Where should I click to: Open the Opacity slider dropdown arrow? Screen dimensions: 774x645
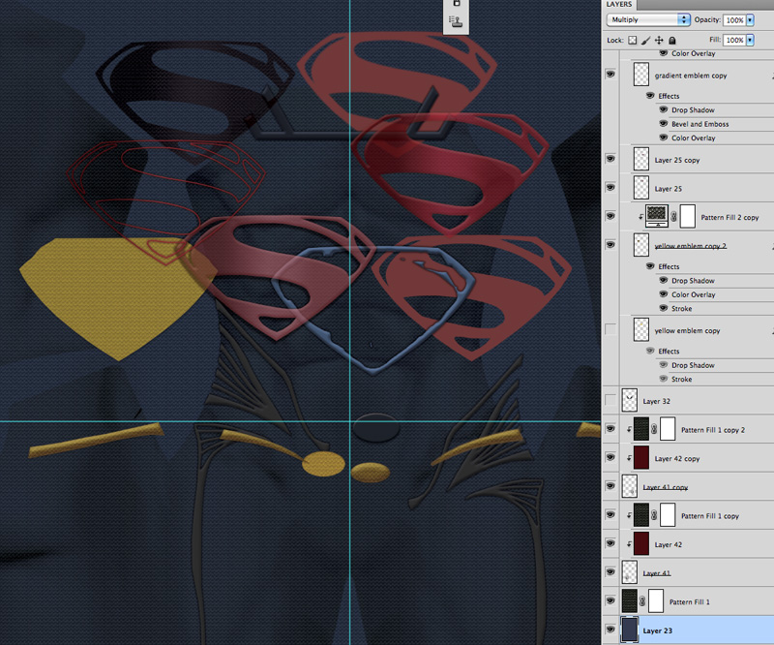(x=751, y=19)
